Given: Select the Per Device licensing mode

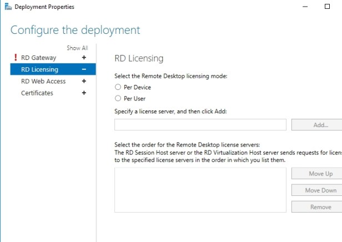Looking at the screenshot, I should coord(118,87).
